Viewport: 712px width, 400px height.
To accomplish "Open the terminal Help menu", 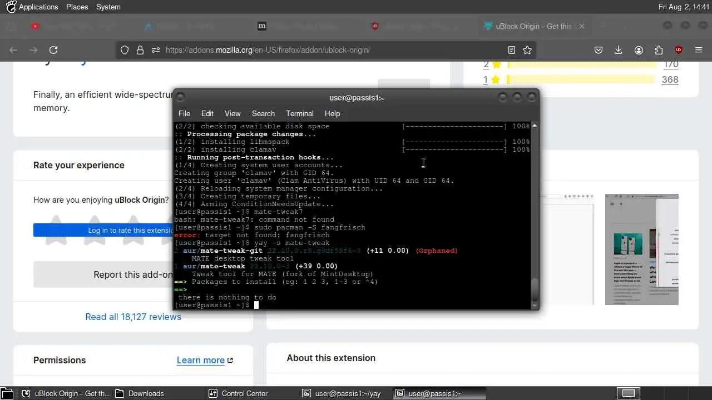I will click(332, 113).
